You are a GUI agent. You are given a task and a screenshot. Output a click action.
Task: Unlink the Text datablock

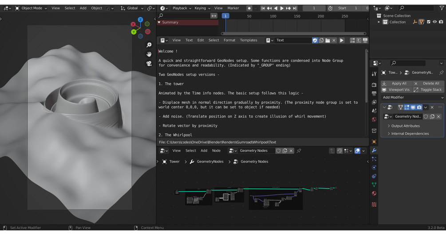(x=334, y=40)
